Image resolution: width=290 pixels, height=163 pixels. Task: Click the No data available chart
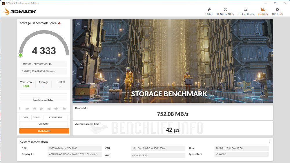[x=43, y=100]
